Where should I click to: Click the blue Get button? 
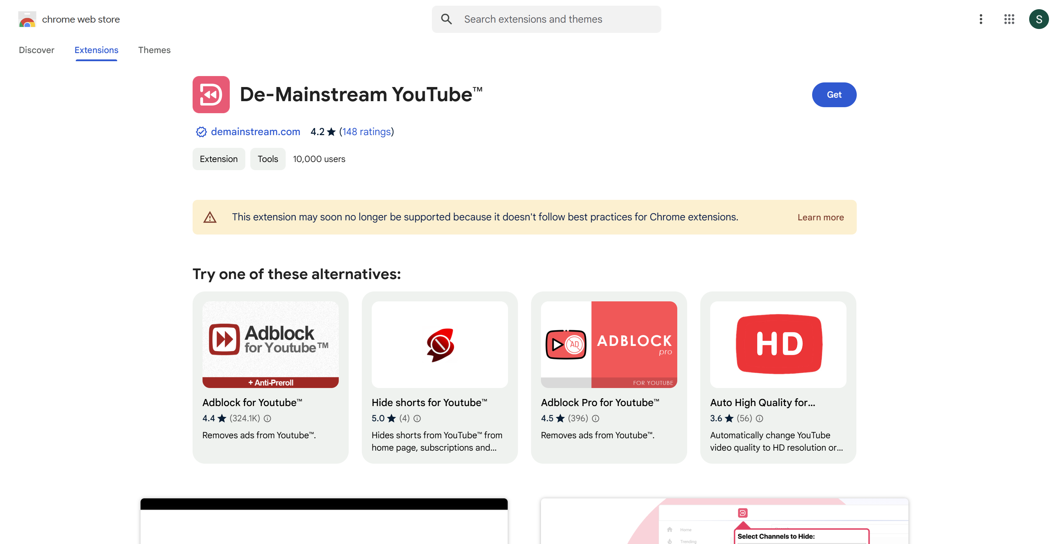834,94
